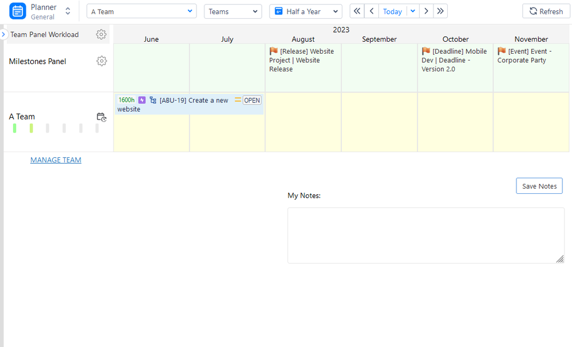Image resolution: width=572 pixels, height=347 pixels.
Task: Click the A Team calendar clock icon
Action: click(101, 117)
